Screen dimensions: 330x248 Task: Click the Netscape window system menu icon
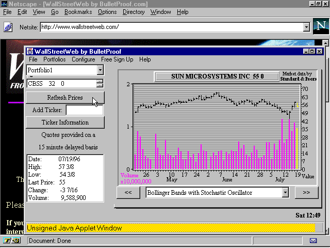coord(4,4)
